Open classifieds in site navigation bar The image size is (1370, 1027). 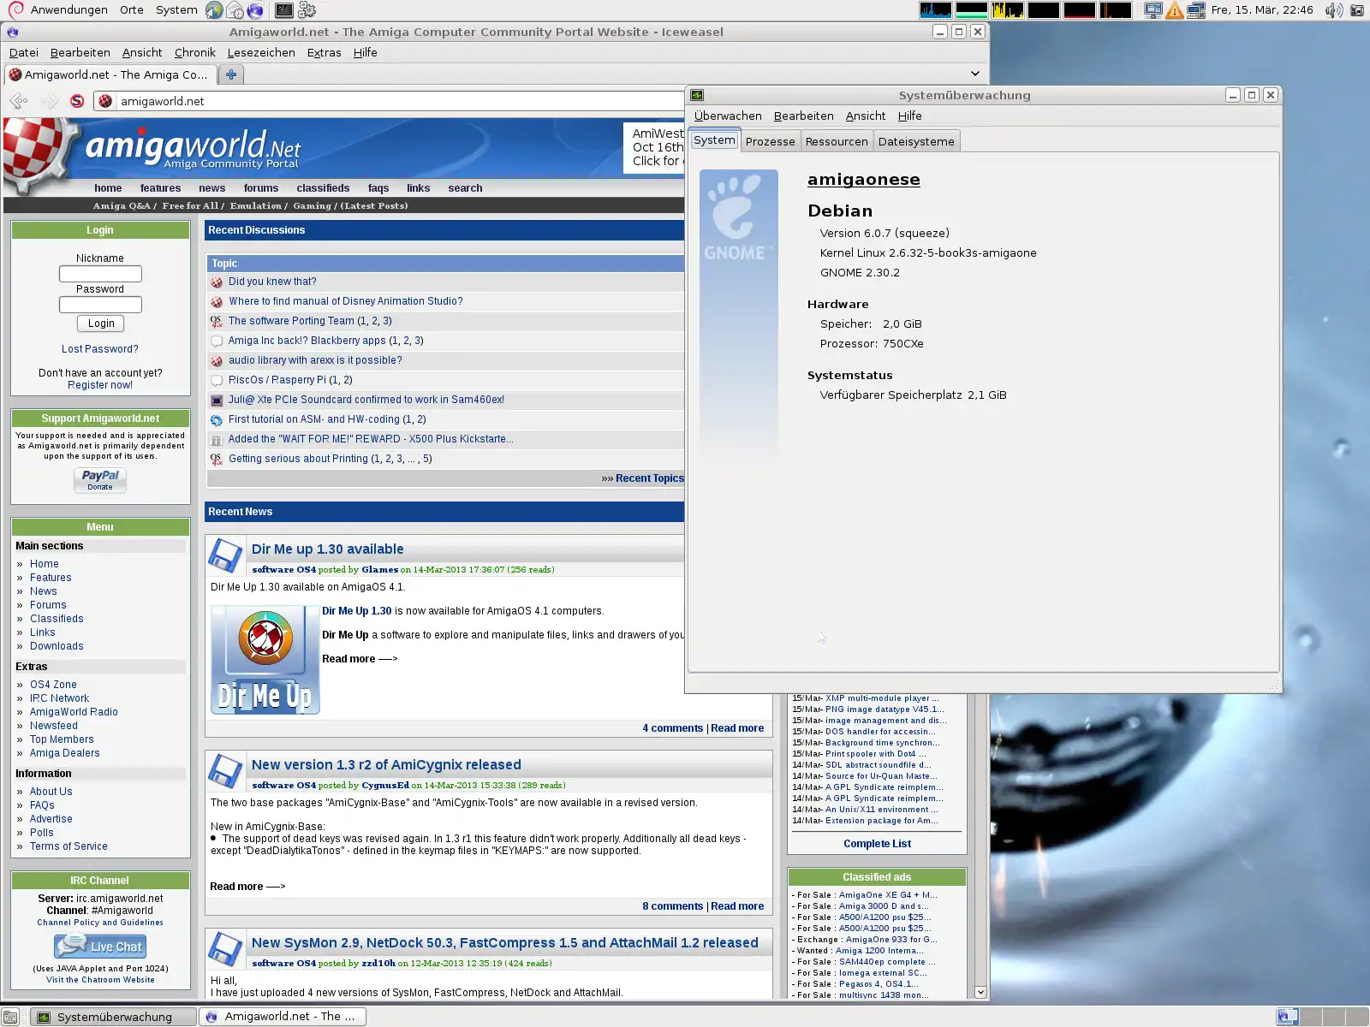point(323,188)
